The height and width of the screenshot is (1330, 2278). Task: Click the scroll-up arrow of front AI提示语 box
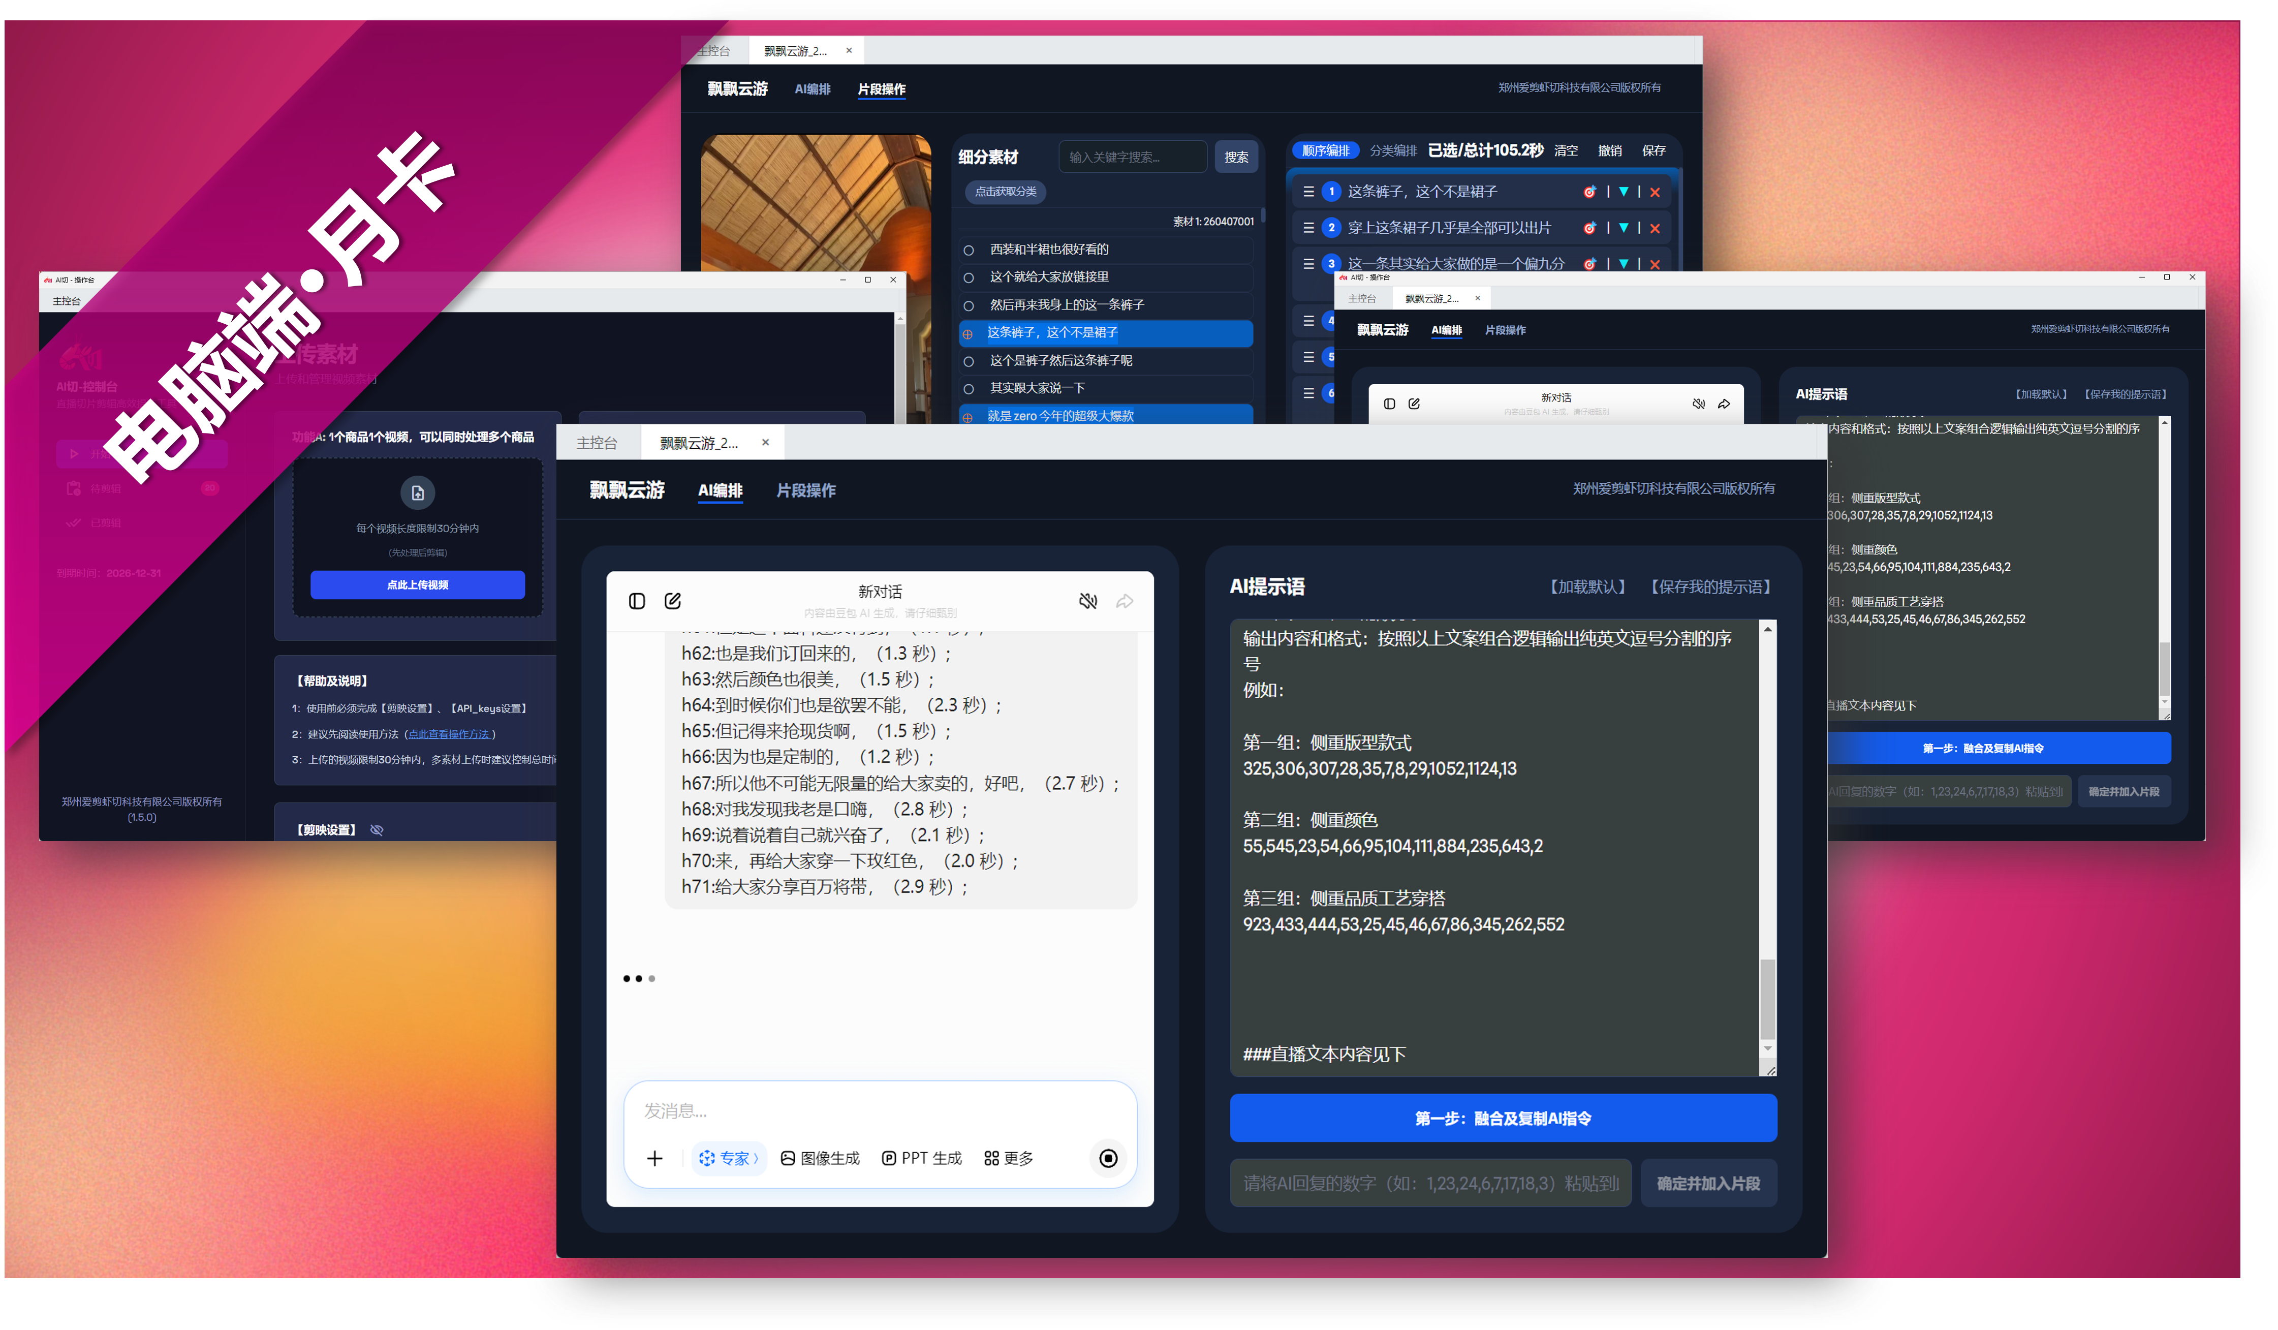pos(1767,629)
